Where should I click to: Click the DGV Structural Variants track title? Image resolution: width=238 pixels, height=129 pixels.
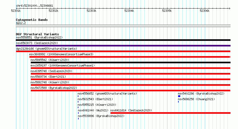pyautogui.click(x=37, y=34)
